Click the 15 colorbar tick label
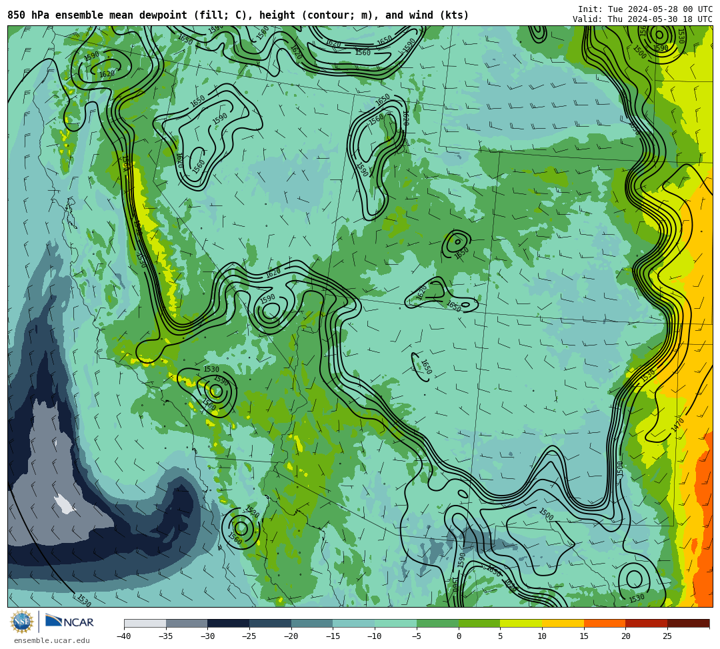 [584, 636]
